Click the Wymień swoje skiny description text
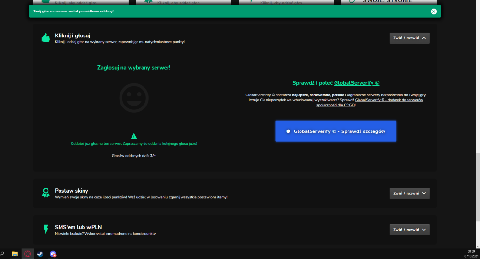 pyautogui.click(x=141, y=197)
